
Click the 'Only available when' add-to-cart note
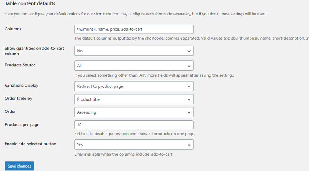[124, 154]
